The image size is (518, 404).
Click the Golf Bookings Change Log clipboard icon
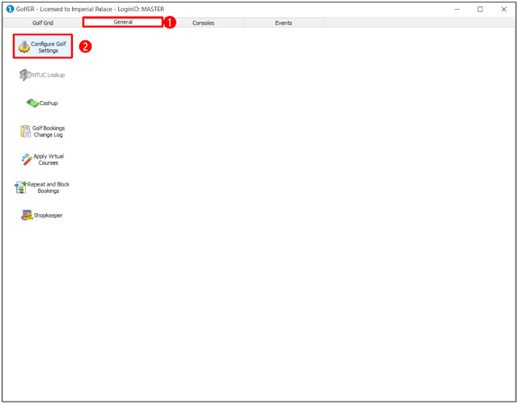pos(25,131)
